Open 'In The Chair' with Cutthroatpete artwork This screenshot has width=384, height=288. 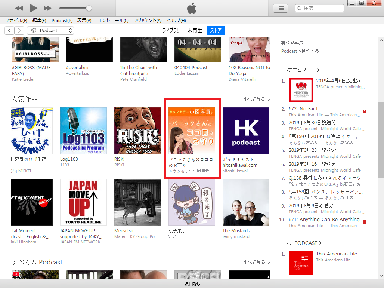click(143, 49)
